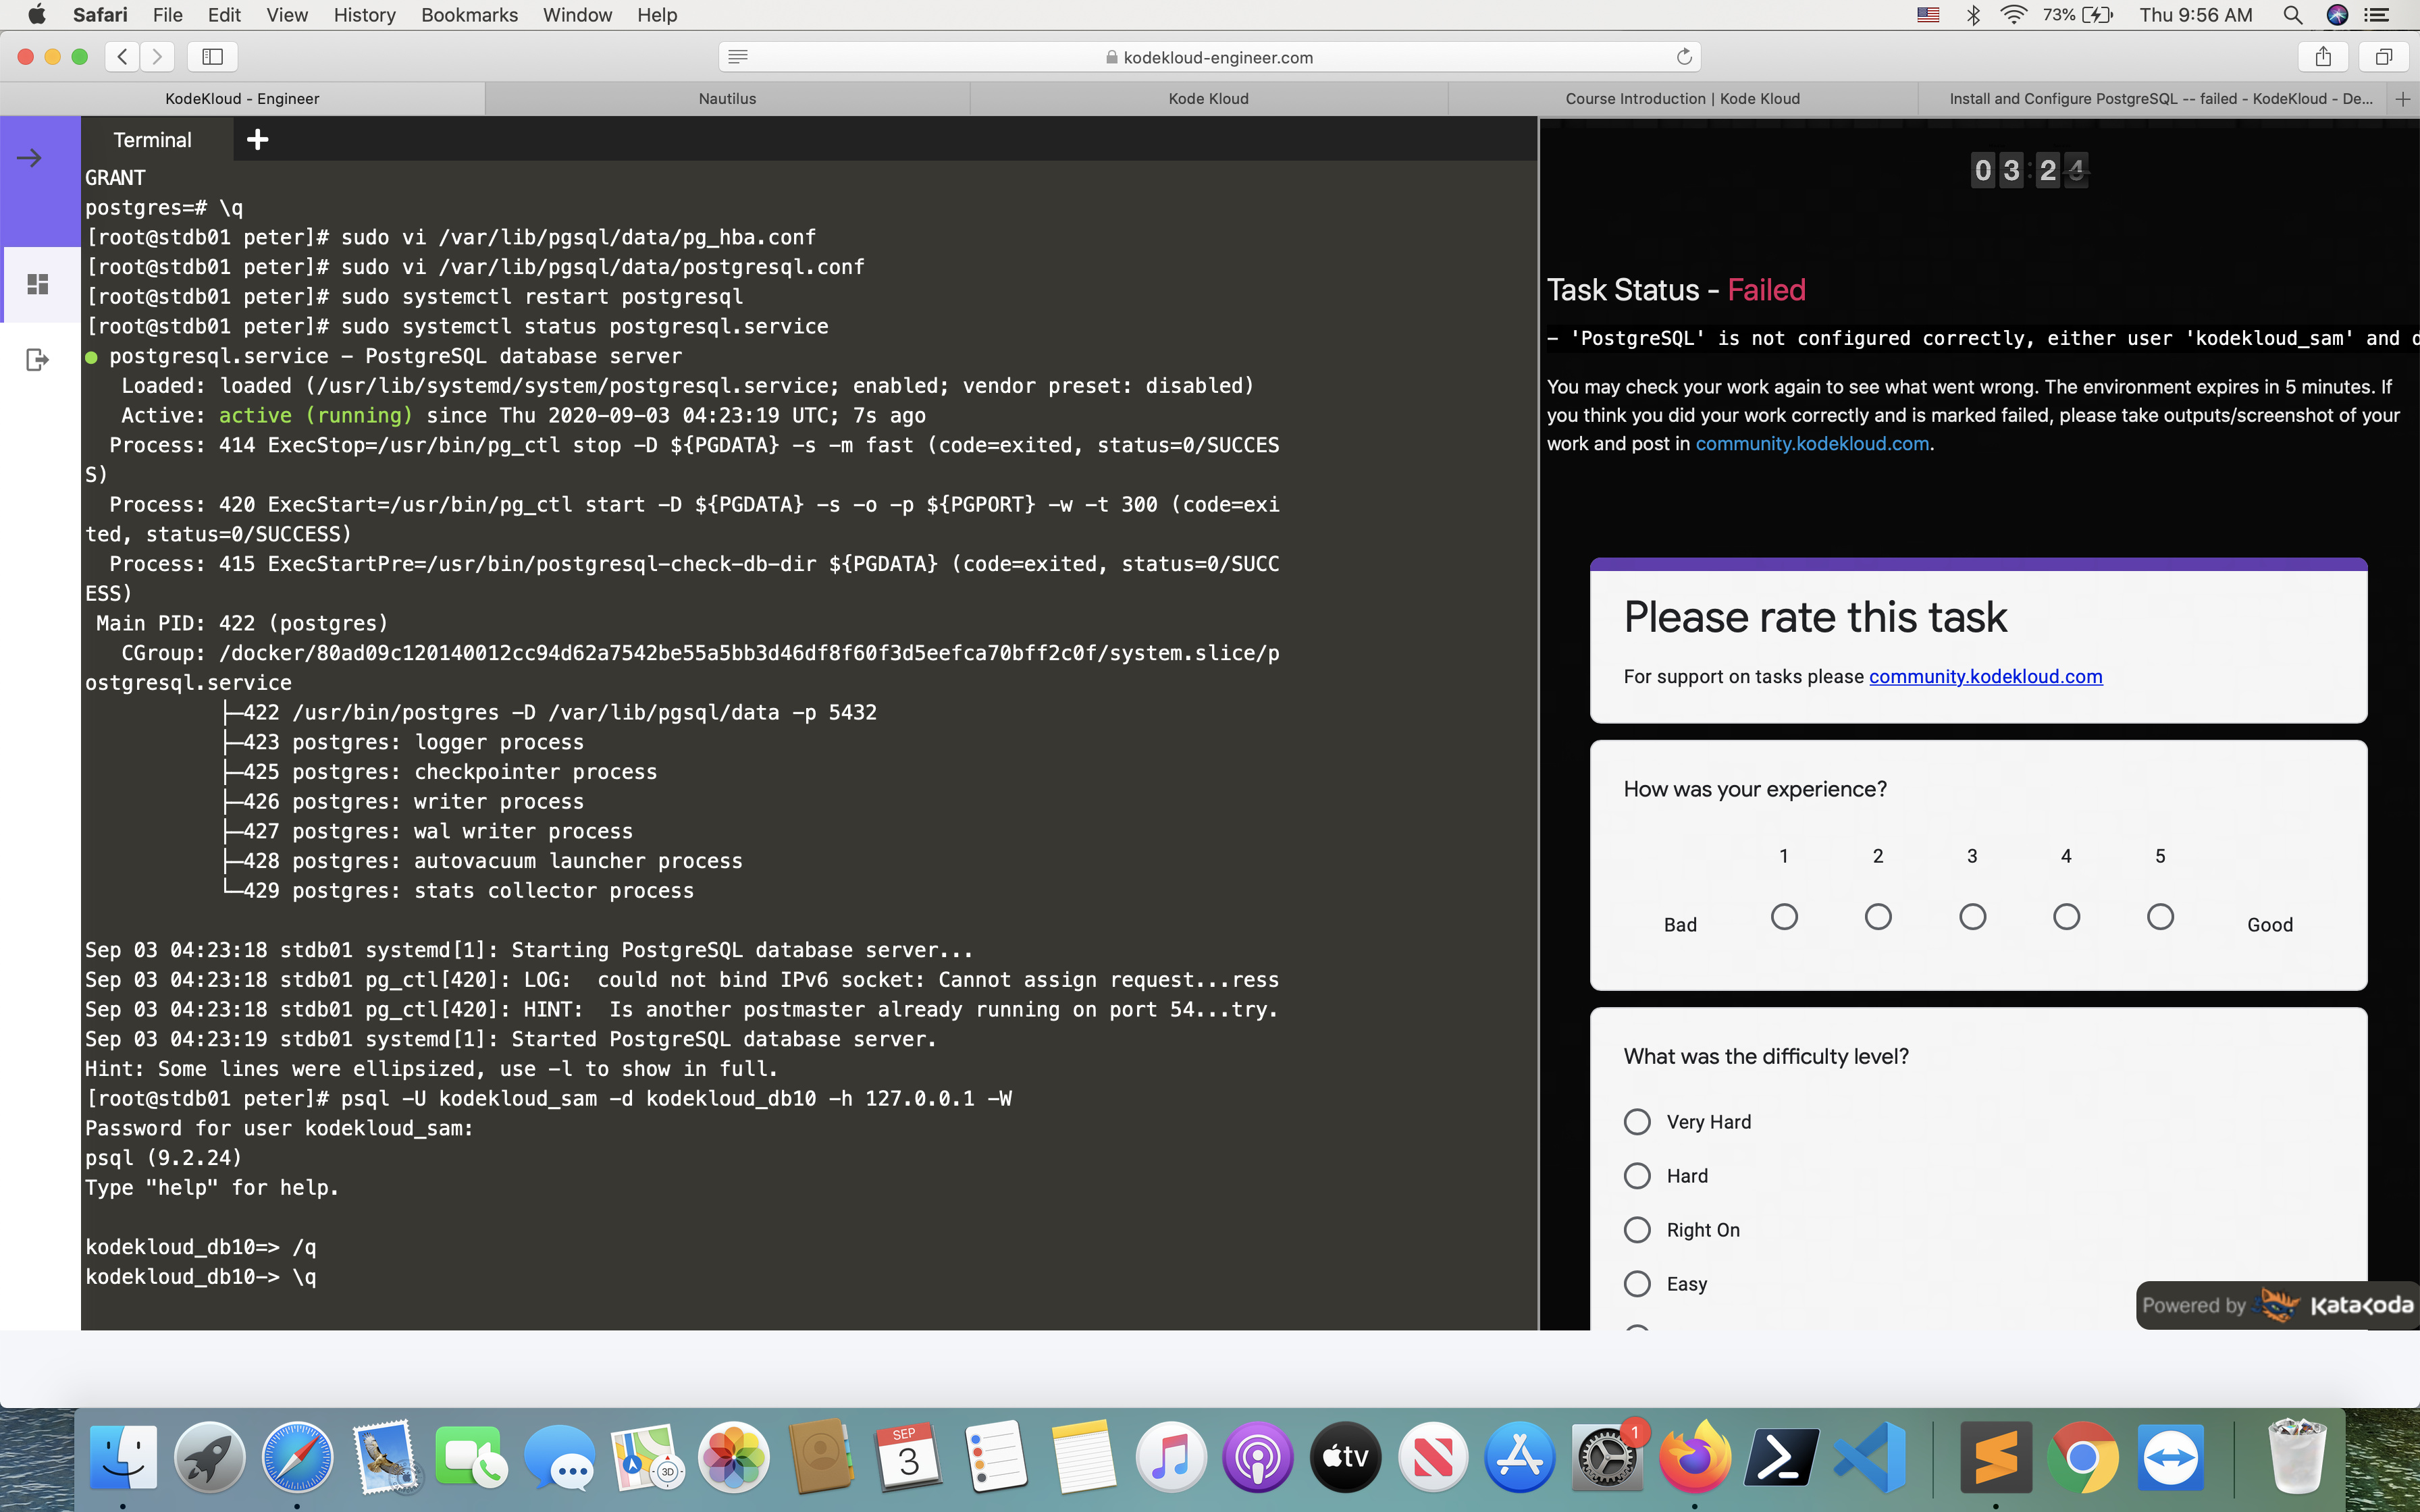Choose Right On difficulty radio button
Viewport: 2420px width, 1512px height.
tap(1637, 1230)
